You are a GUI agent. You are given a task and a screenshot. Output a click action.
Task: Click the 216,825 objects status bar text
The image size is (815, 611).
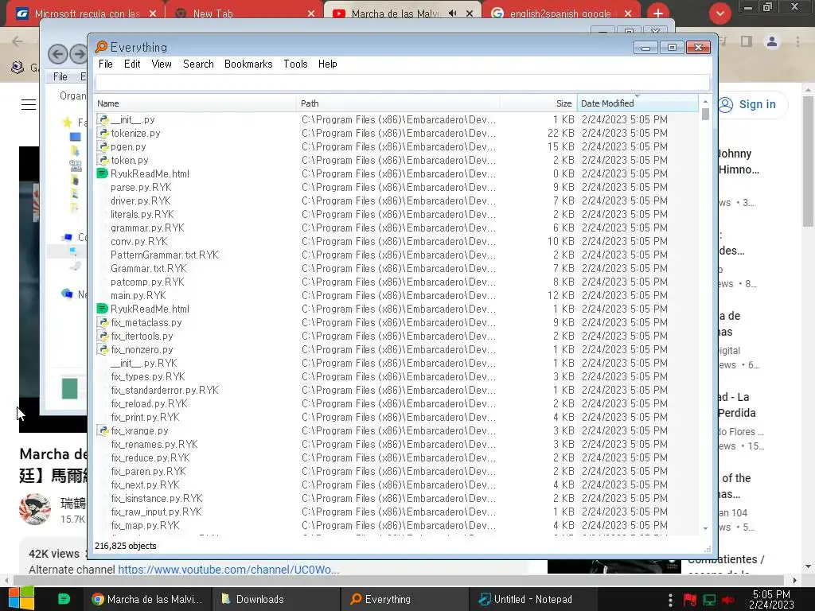point(125,546)
